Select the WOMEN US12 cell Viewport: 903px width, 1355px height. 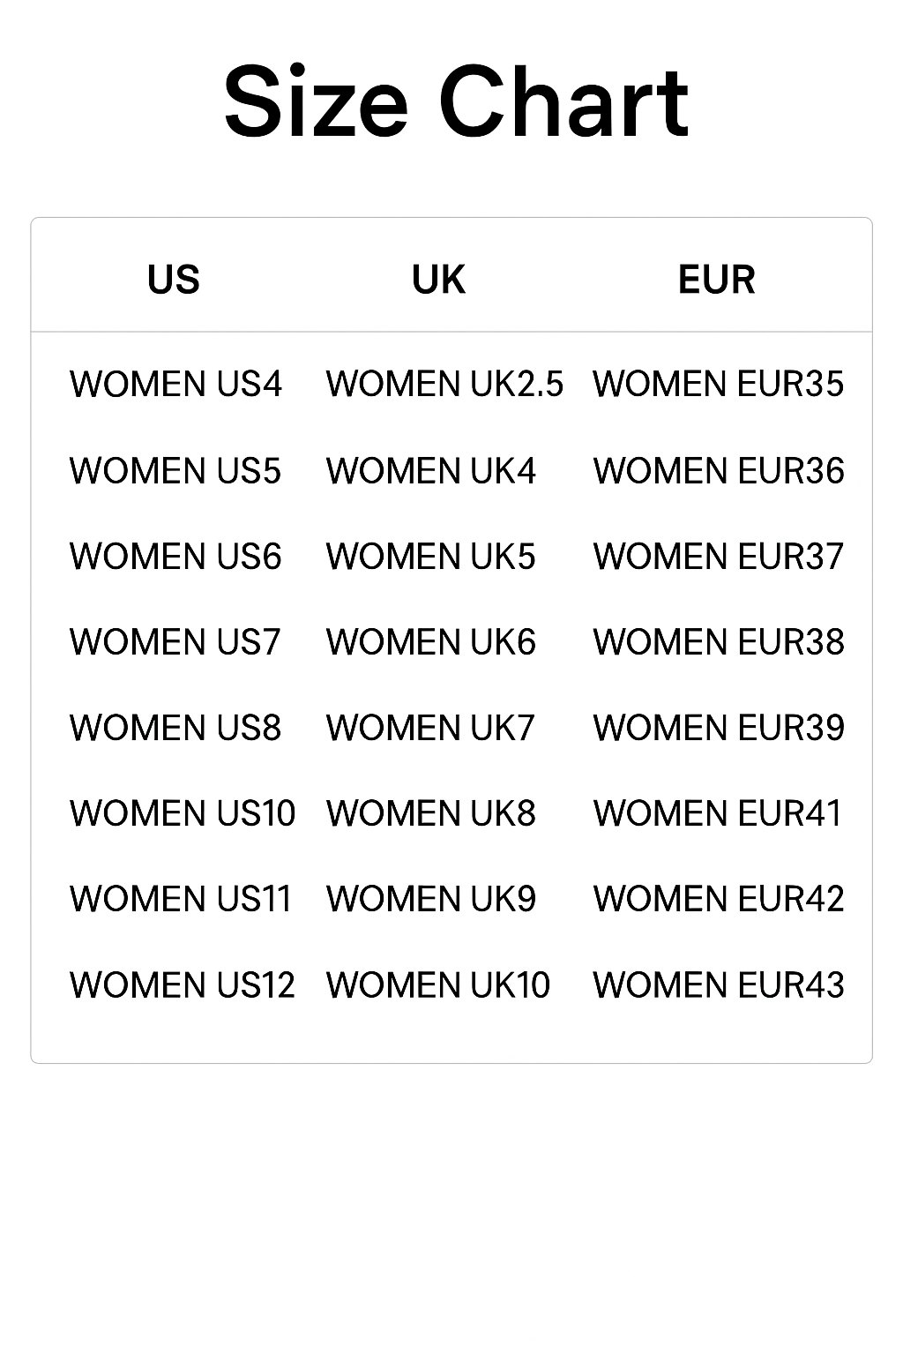(x=183, y=984)
